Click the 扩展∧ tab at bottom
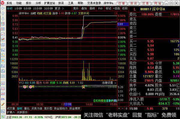Viewport: 180px width, 119px height. 11,112
